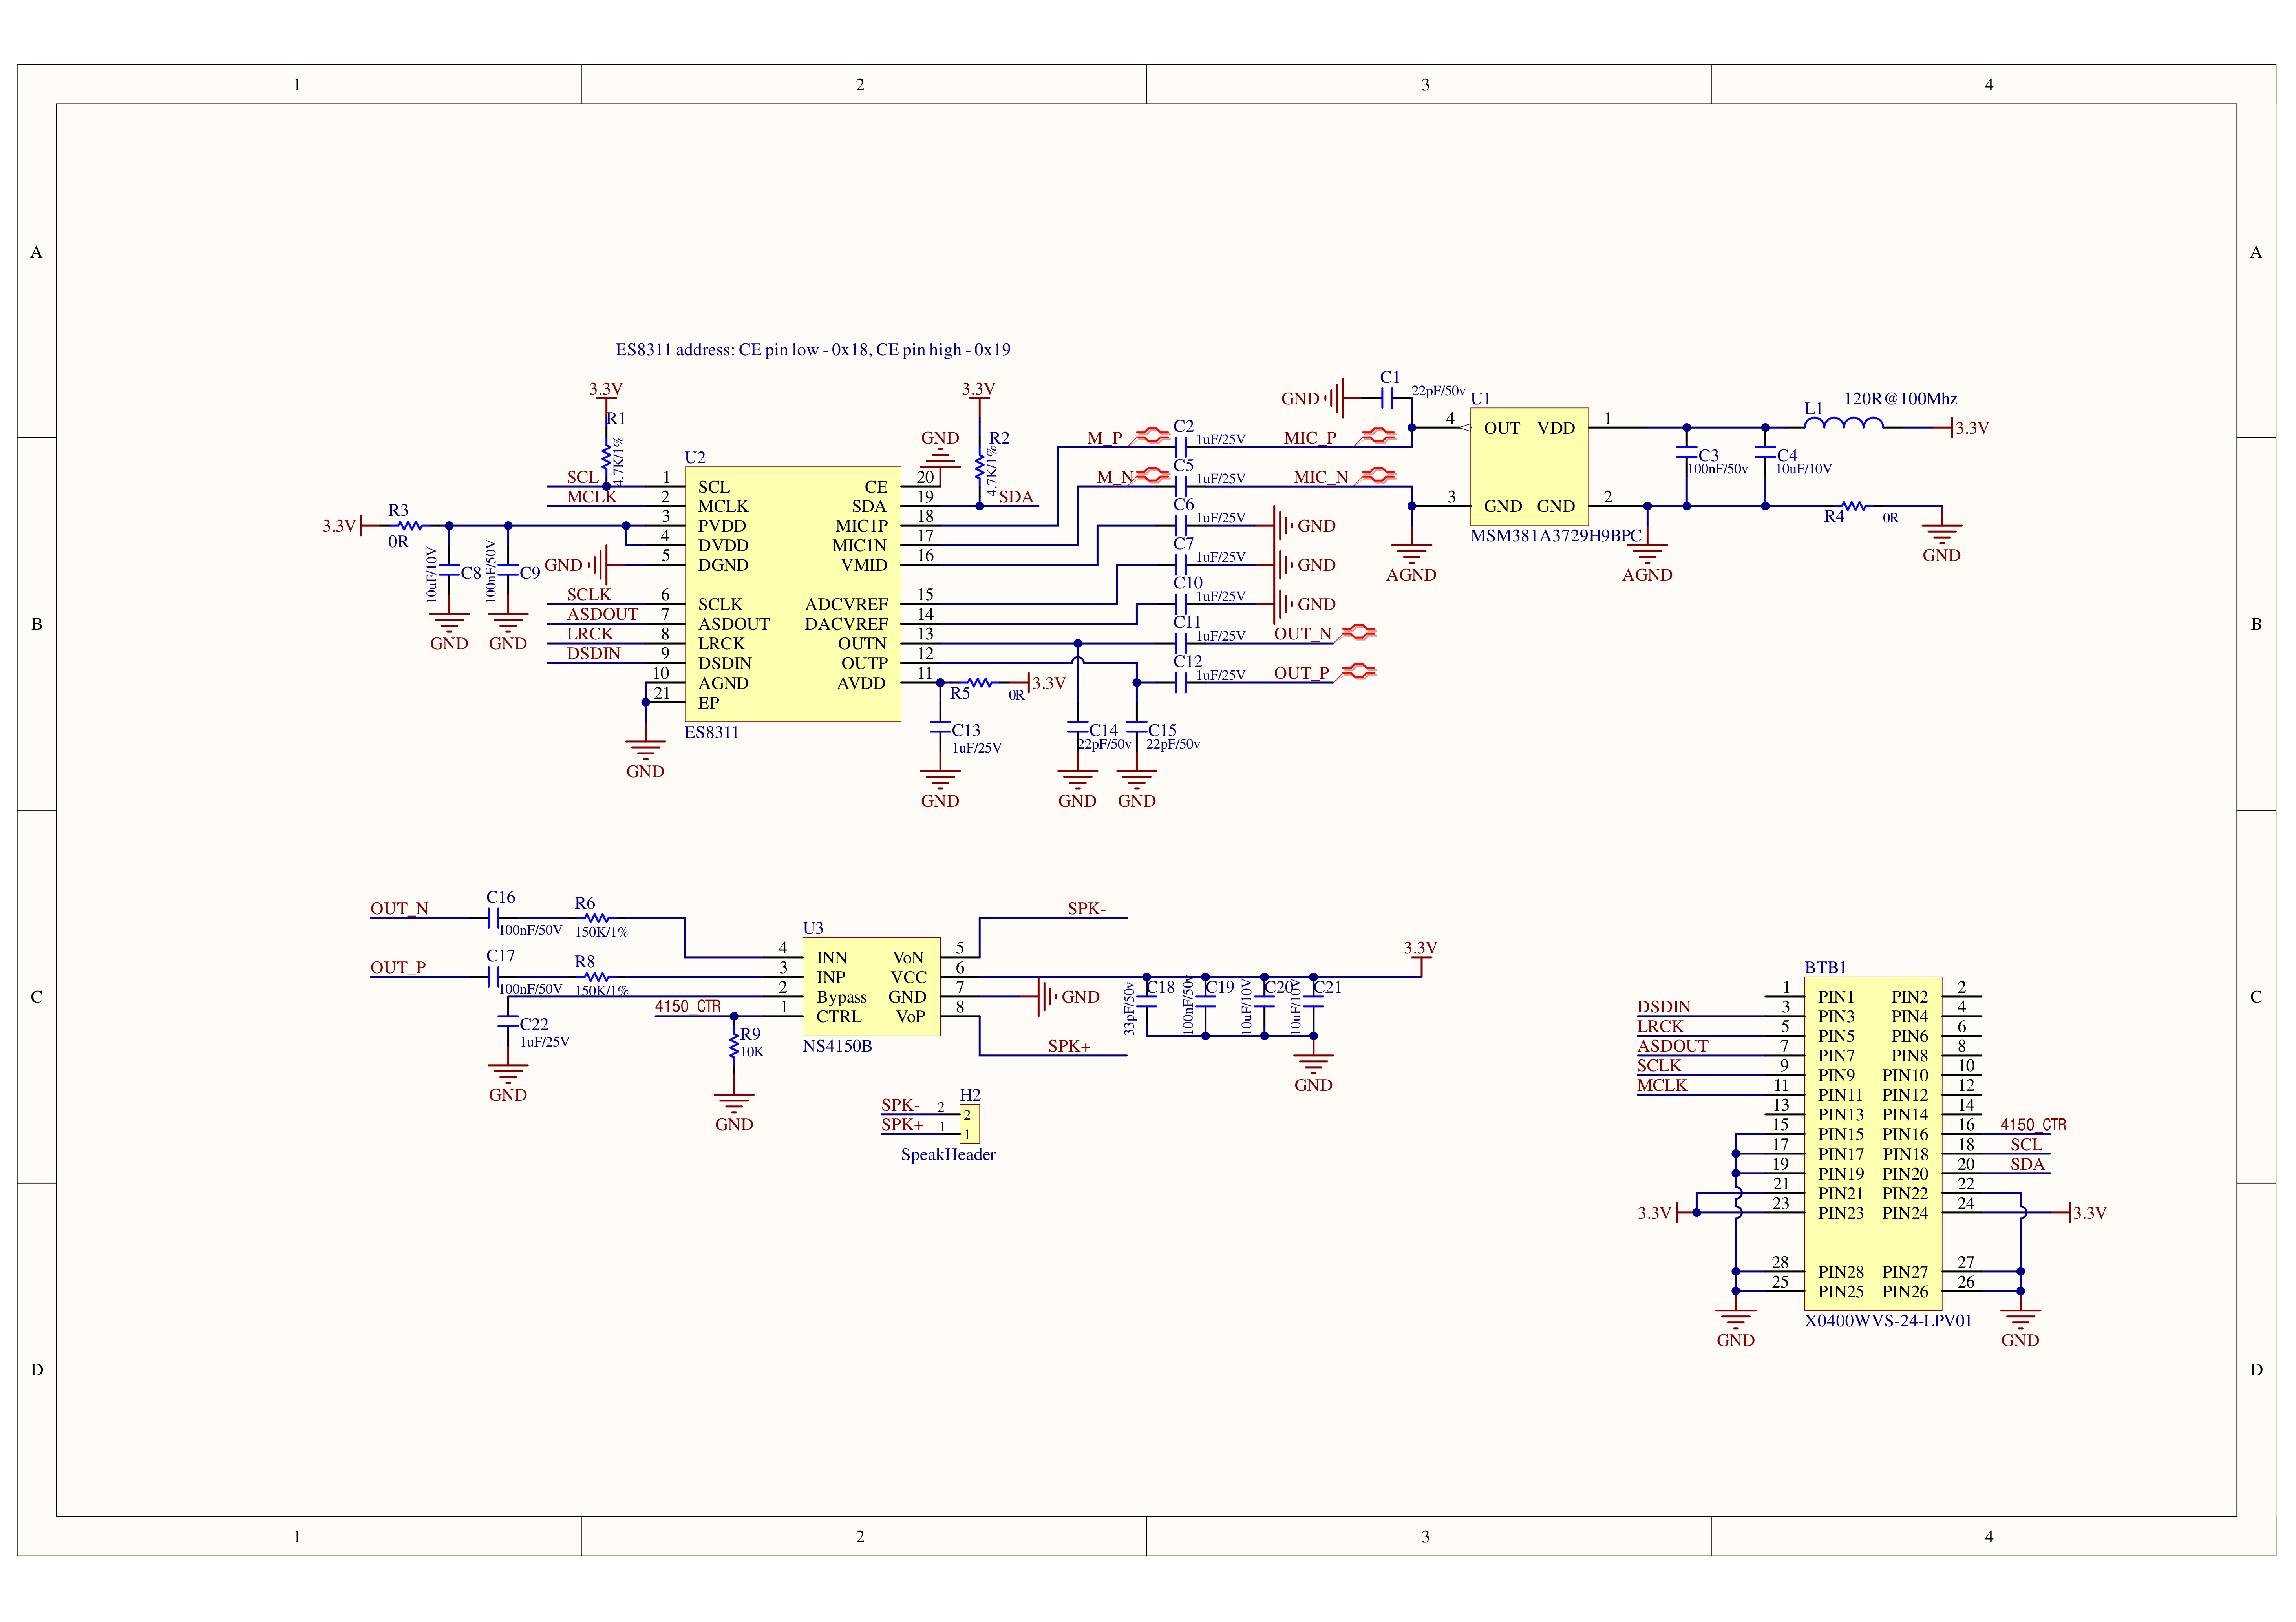The height and width of the screenshot is (1622, 2296).
Task: Click the SPK+ net label beside H2
Action: pos(902,1125)
